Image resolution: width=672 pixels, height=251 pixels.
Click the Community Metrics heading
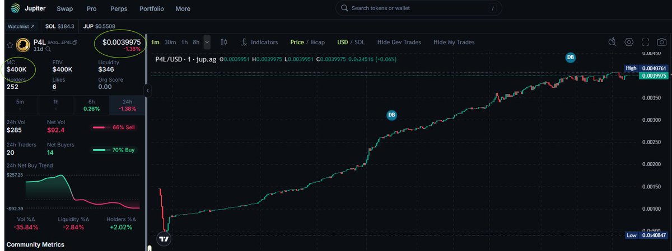coord(35,244)
